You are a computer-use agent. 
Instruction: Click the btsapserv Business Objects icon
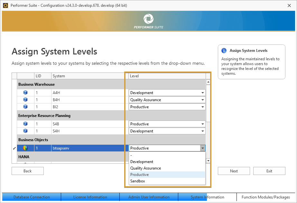[25, 148]
